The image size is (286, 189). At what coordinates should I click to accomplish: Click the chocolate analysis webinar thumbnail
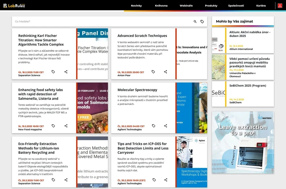pyautogui.click(x=192, y=54)
